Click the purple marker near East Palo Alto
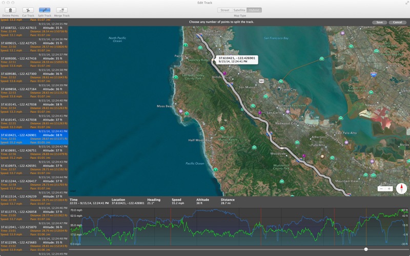The image size is (410, 256). pyautogui.click(x=346, y=143)
